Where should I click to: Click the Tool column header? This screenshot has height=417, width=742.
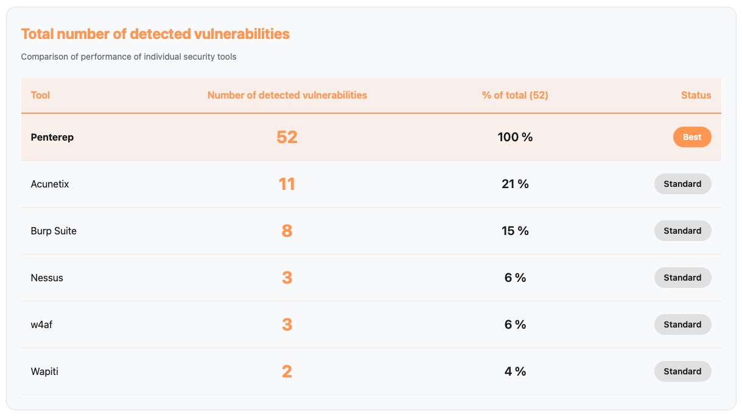coord(40,95)
